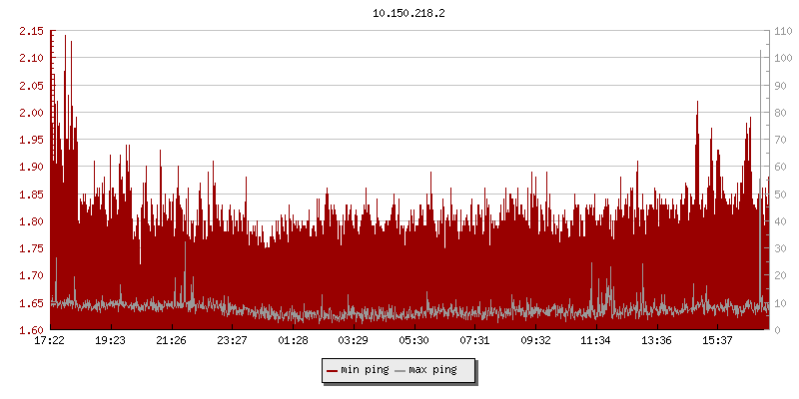Click the 1.80 left axis value
Screen dimensions: 799x399
click(x=32, y=221)
